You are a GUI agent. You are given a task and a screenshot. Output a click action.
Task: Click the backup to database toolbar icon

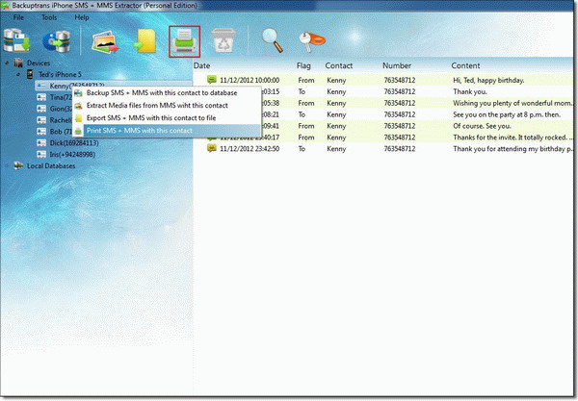point(16,41)
